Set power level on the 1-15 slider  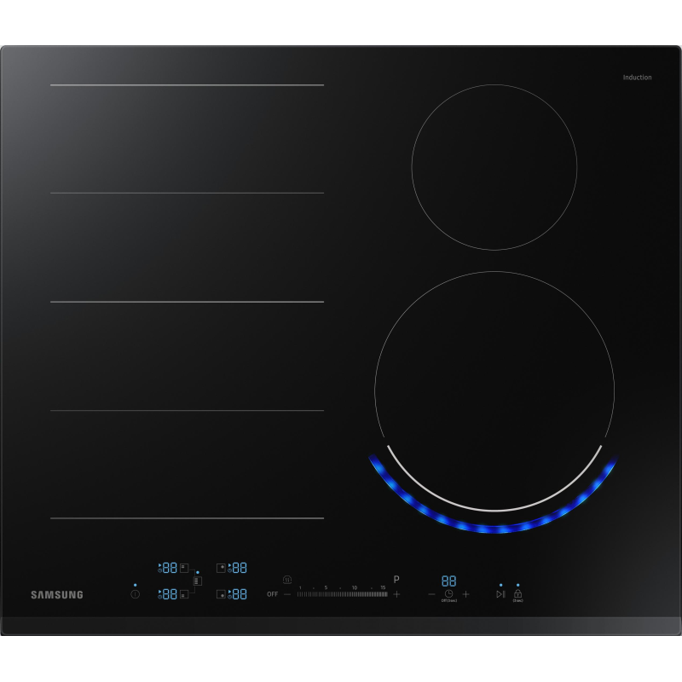[x=343, y=594]
